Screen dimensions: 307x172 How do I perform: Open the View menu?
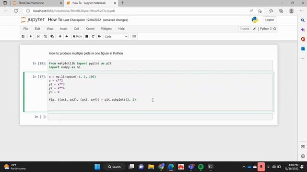(50, 29)
